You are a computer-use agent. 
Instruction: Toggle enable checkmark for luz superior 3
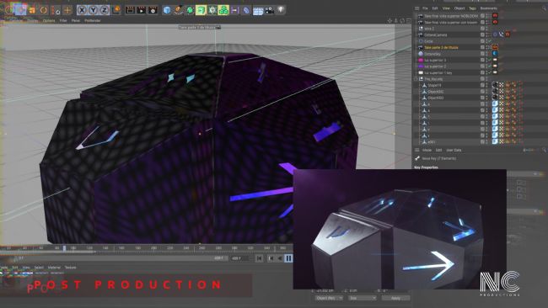coord(490,60)
